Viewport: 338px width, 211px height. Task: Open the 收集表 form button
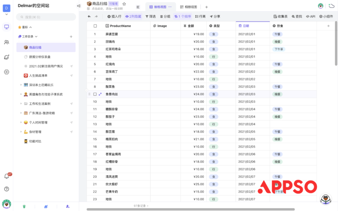[280, 16]
